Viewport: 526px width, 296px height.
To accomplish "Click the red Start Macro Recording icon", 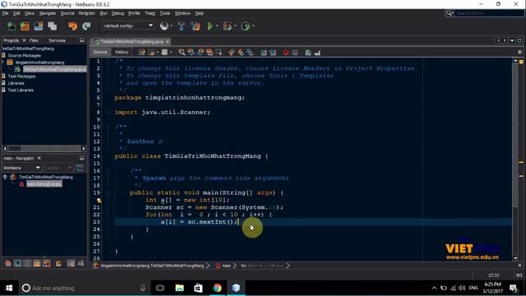I will (285, 52).
